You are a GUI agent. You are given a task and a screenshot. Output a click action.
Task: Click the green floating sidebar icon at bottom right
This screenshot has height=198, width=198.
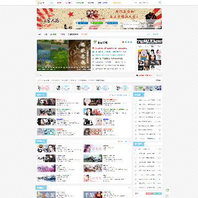[x=167, y=190]
